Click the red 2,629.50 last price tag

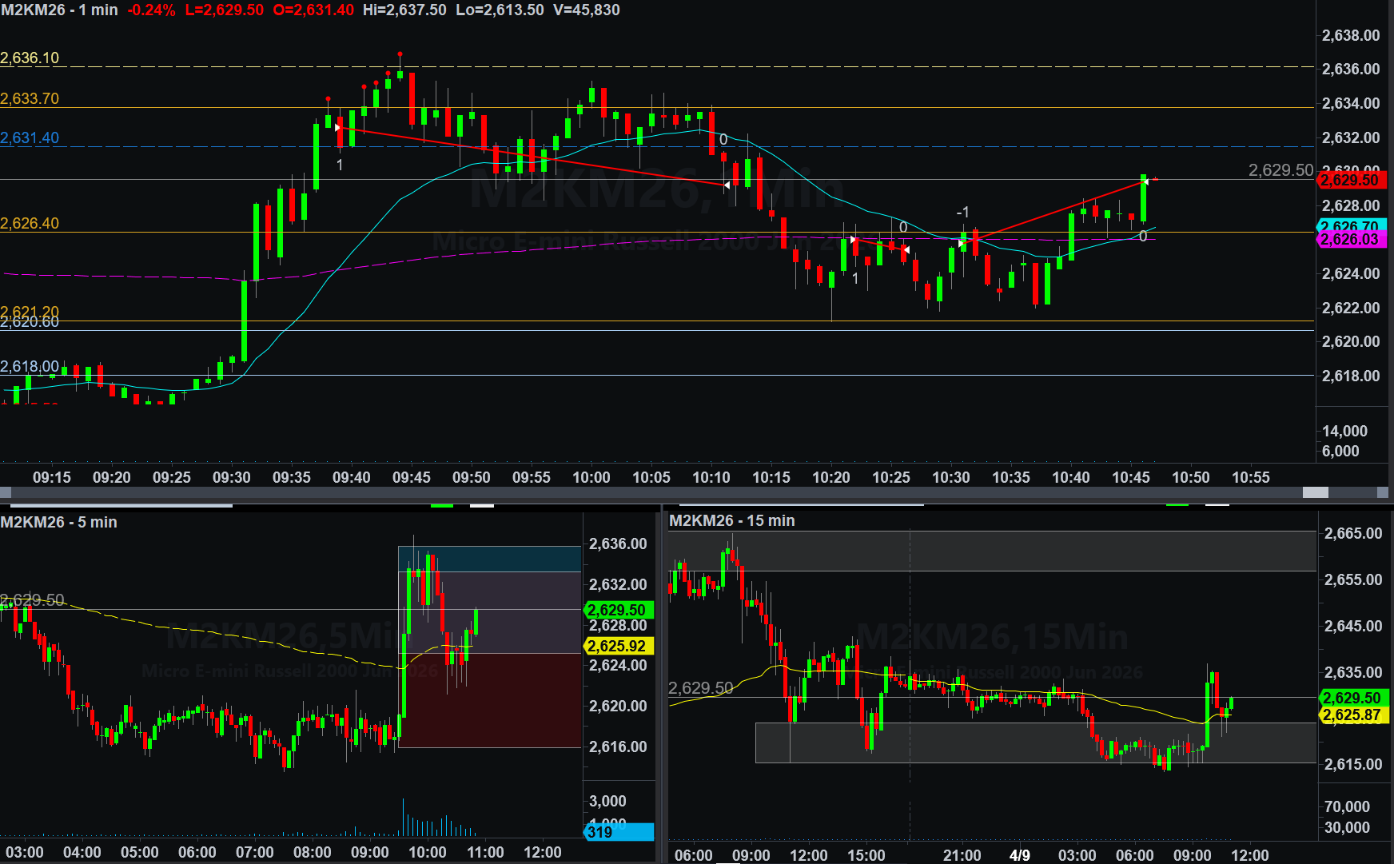coord(1352,181)
